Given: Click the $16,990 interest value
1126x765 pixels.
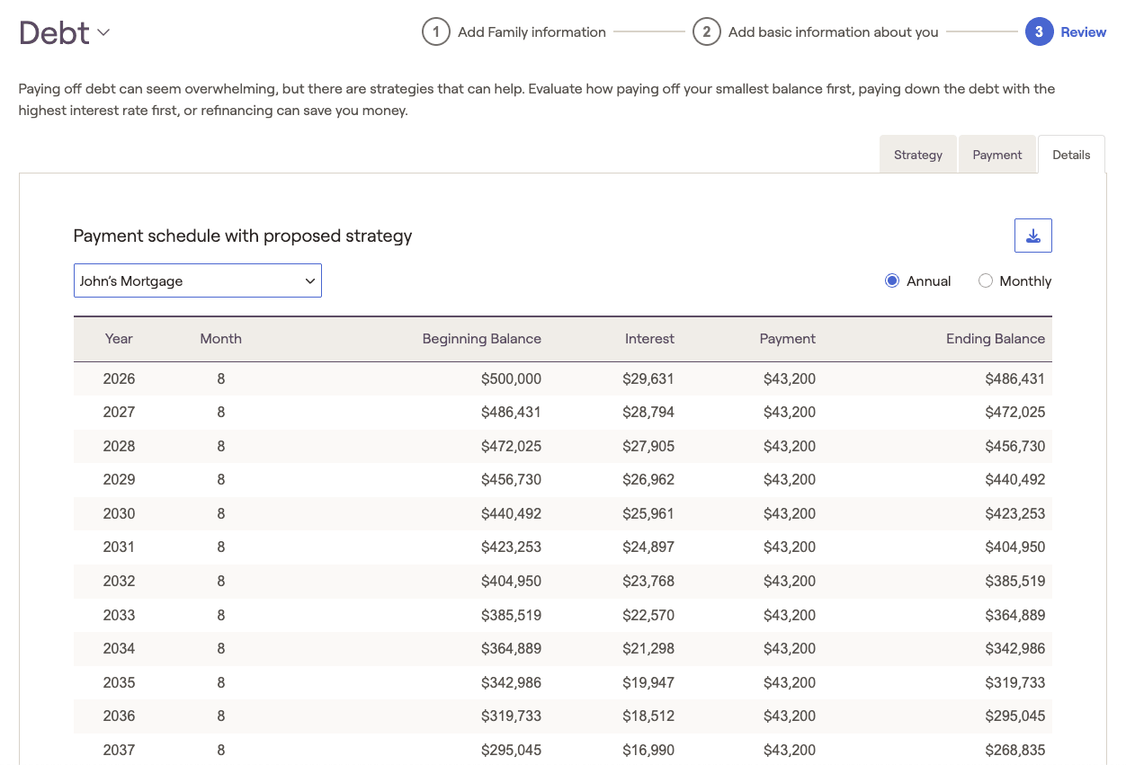Looking at the screenshot, I should tap(648, 751).
